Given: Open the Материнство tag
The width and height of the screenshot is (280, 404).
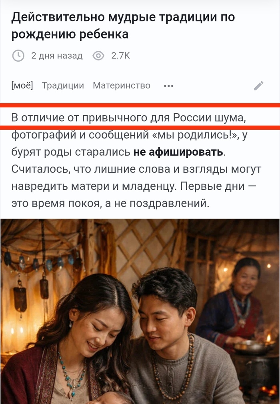Looking at the screenshot, I should coord(122,85).
